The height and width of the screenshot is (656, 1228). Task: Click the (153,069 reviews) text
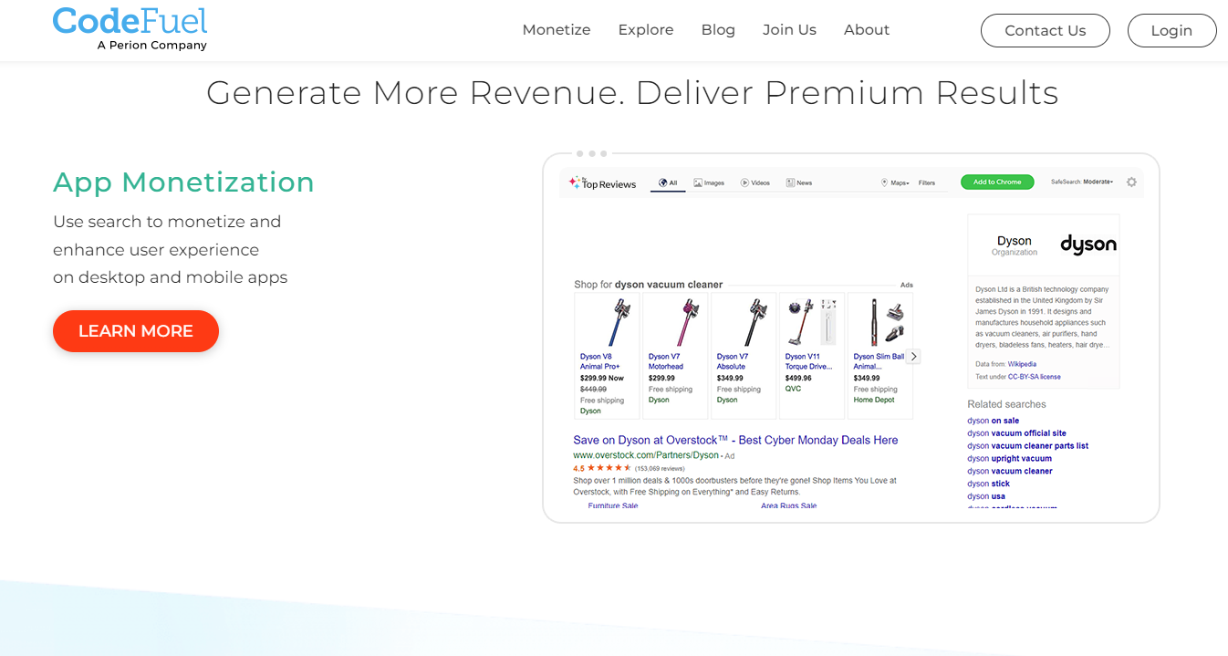coord(660,468)
